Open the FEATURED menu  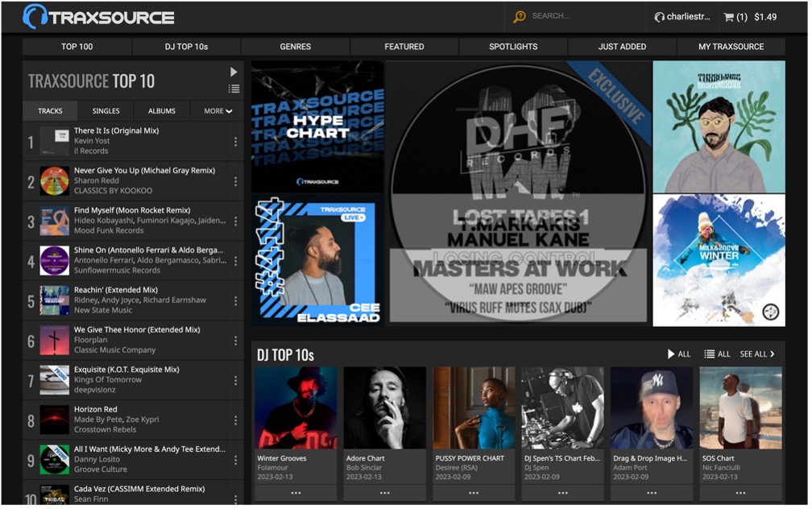point(404,47)
